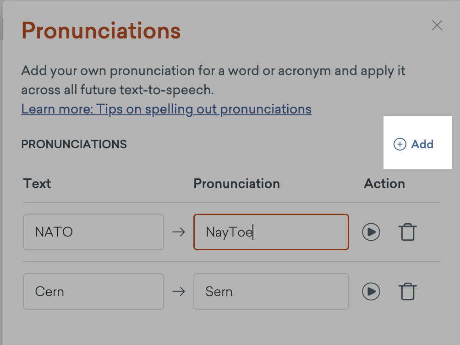This screenshot has width=460, height=345.
Task: Click into the NayToe pronunciation field
Action: tap(271, 232)
